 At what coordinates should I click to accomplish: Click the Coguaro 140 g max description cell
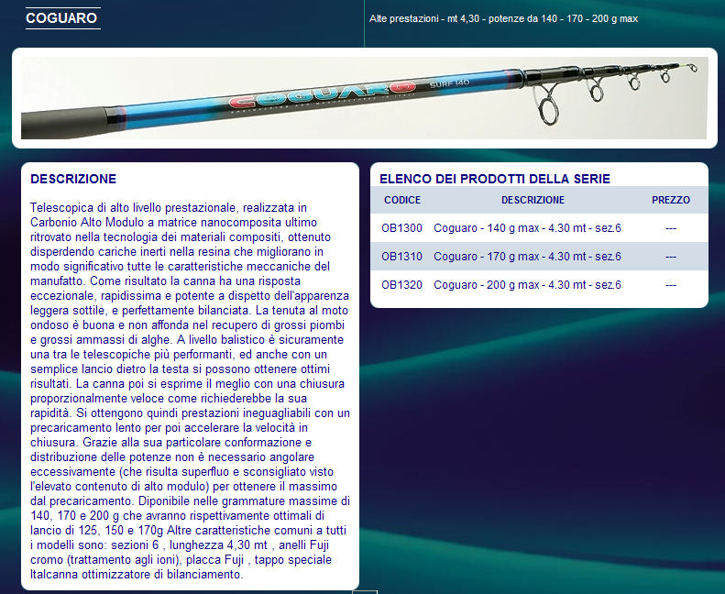[527, 228]
